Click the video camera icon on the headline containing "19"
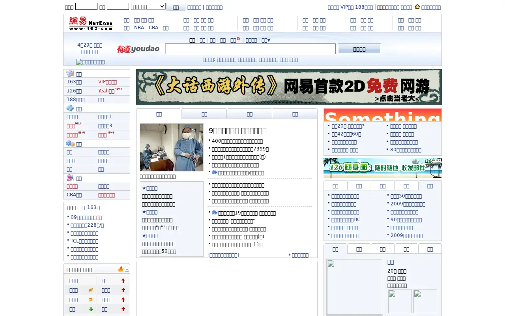505x316 pixels. pyautogui.click(x=215, y=213)
